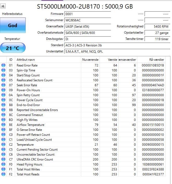Select the status orb for Seek Error Rate

pyautogui.click(x=3, y=85)
